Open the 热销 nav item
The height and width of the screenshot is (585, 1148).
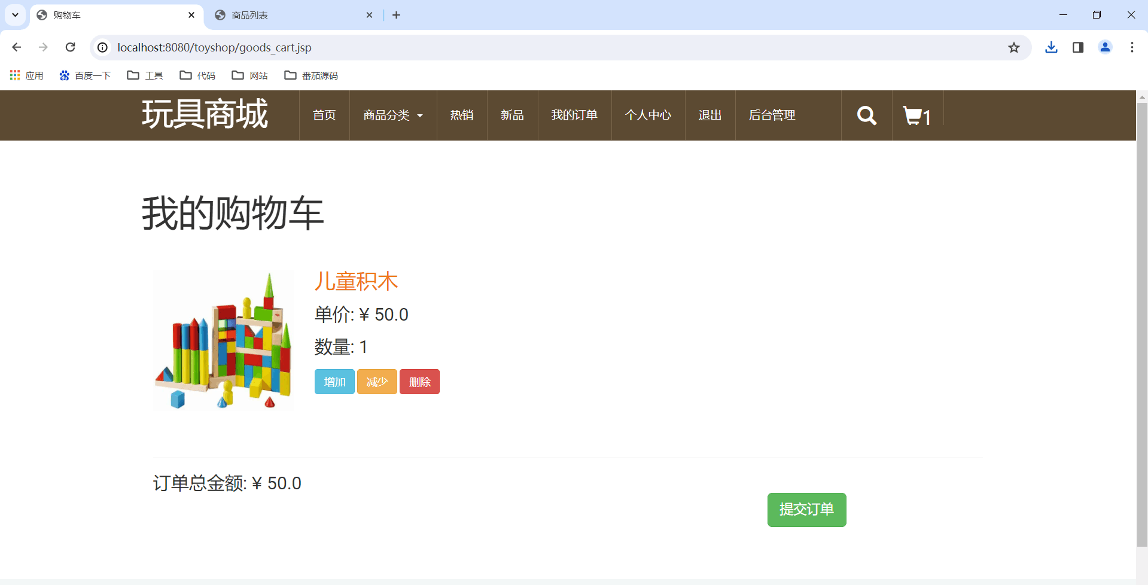tap(462, 115)
